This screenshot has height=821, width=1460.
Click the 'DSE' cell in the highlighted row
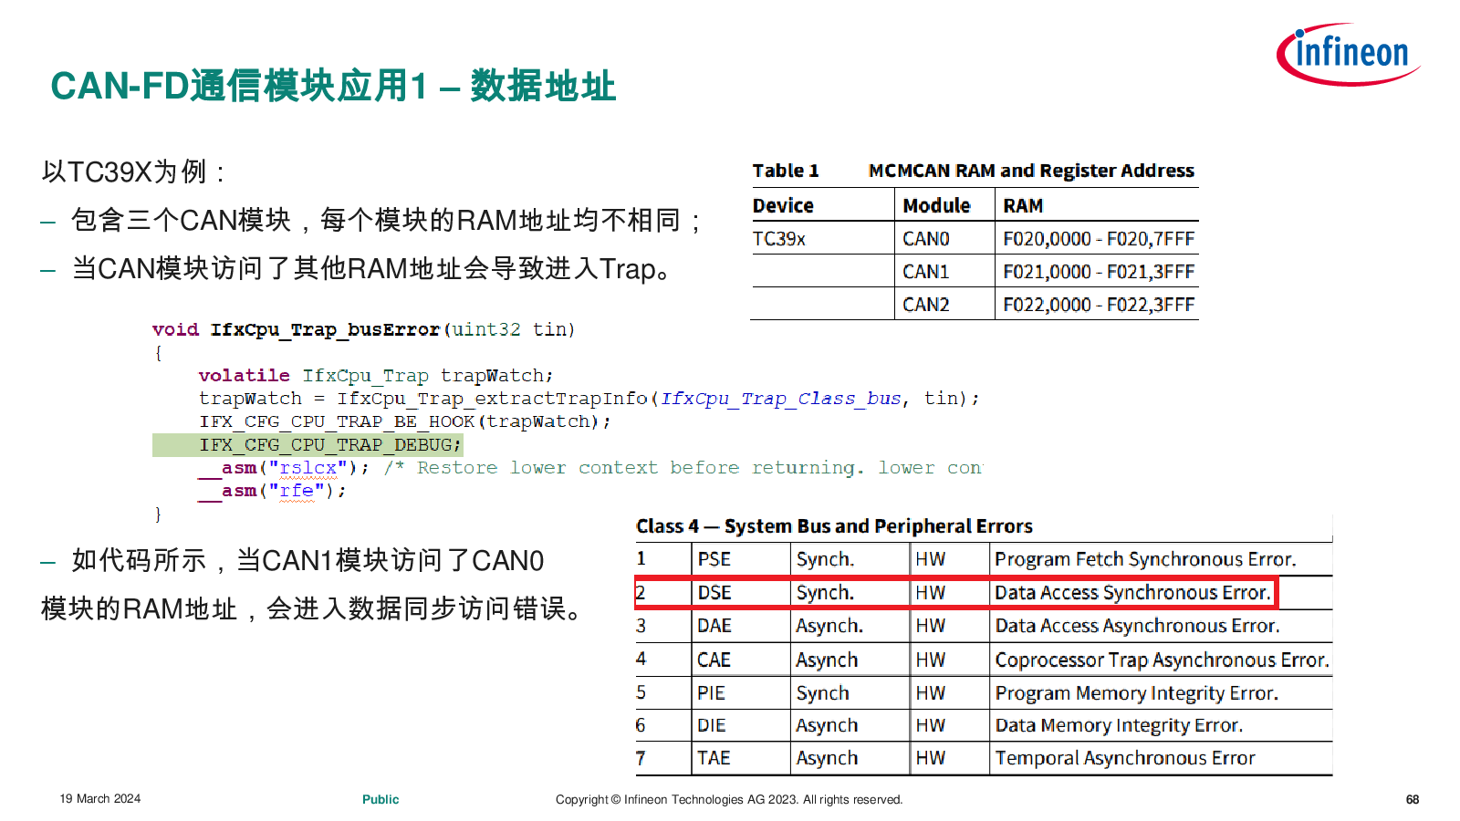tap(714, 593)
